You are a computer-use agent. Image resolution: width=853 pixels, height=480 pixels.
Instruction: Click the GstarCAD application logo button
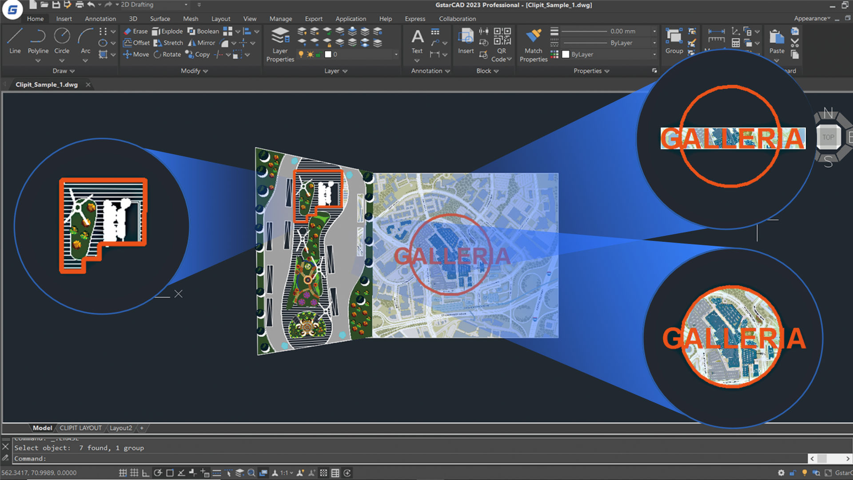[x=12, y=10]
